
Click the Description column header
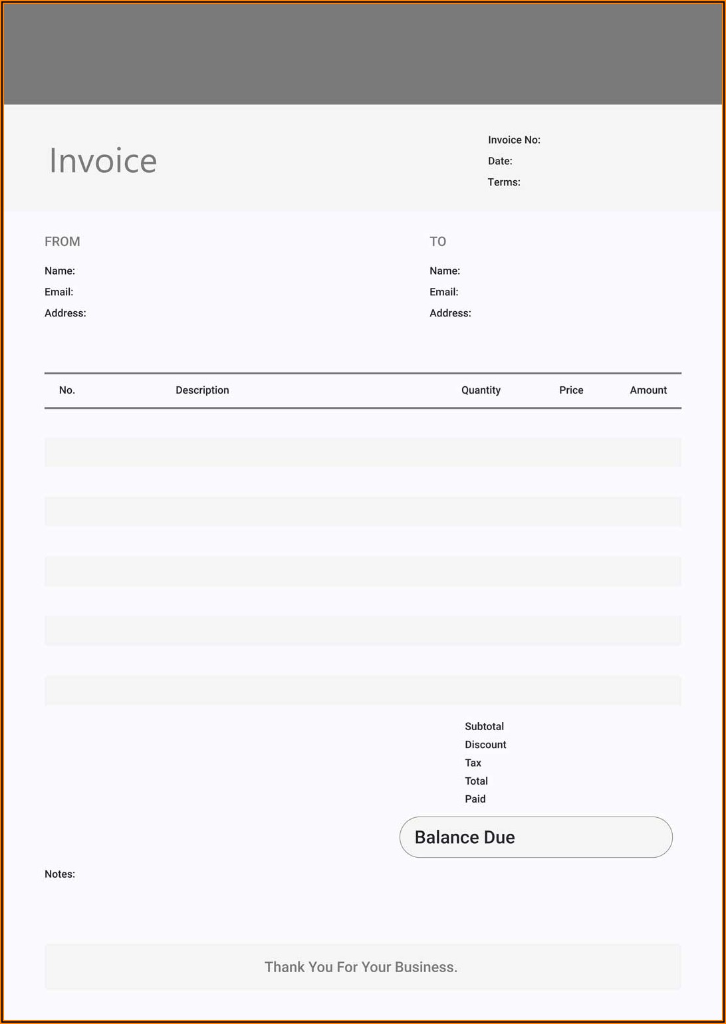coord(202,390)
